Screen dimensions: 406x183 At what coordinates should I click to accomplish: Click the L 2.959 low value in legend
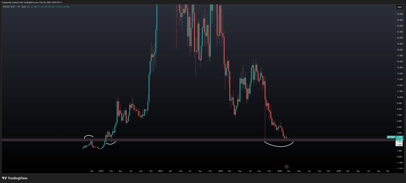[x=45, y=7]
